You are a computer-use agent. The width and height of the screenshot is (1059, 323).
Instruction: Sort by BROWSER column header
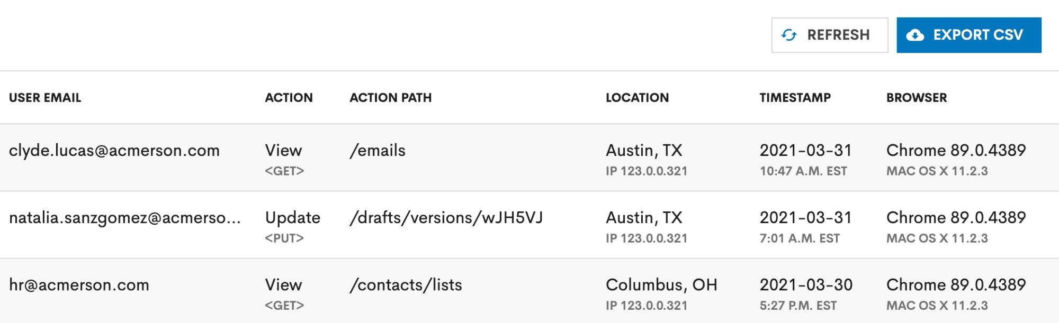pos(917,98)
